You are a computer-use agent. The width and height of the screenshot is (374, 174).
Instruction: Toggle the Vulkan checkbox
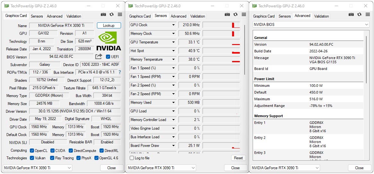pyautogui.click(x=32, y=158)
